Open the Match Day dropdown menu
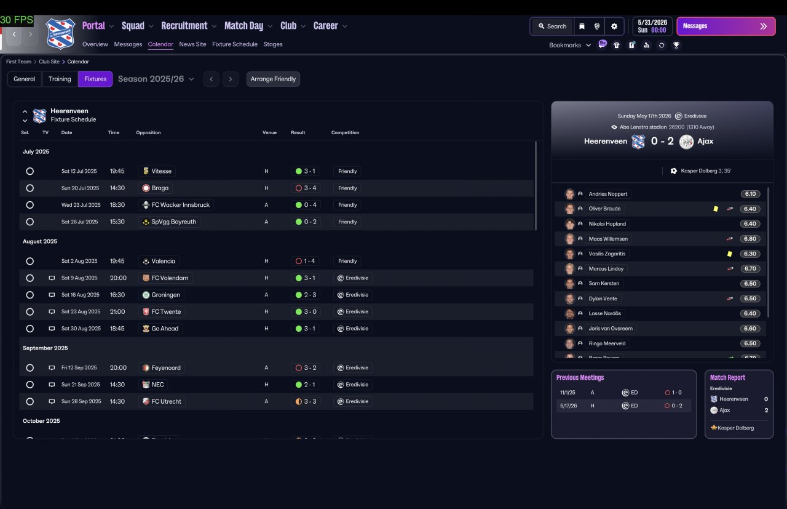Image resolution: width=787 pixels, height=509 pixels. pyautogui.click(x=248, y=26)
